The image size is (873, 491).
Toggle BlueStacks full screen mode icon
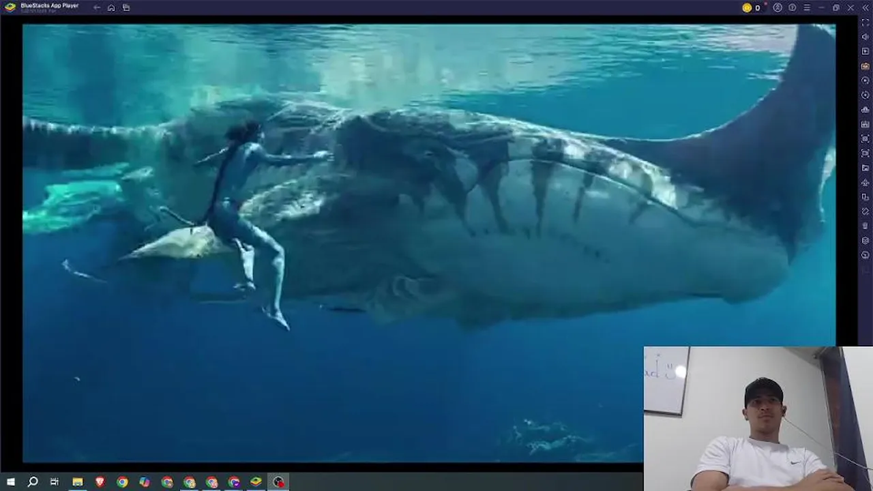pyautogui.click(x=865, y=22)
